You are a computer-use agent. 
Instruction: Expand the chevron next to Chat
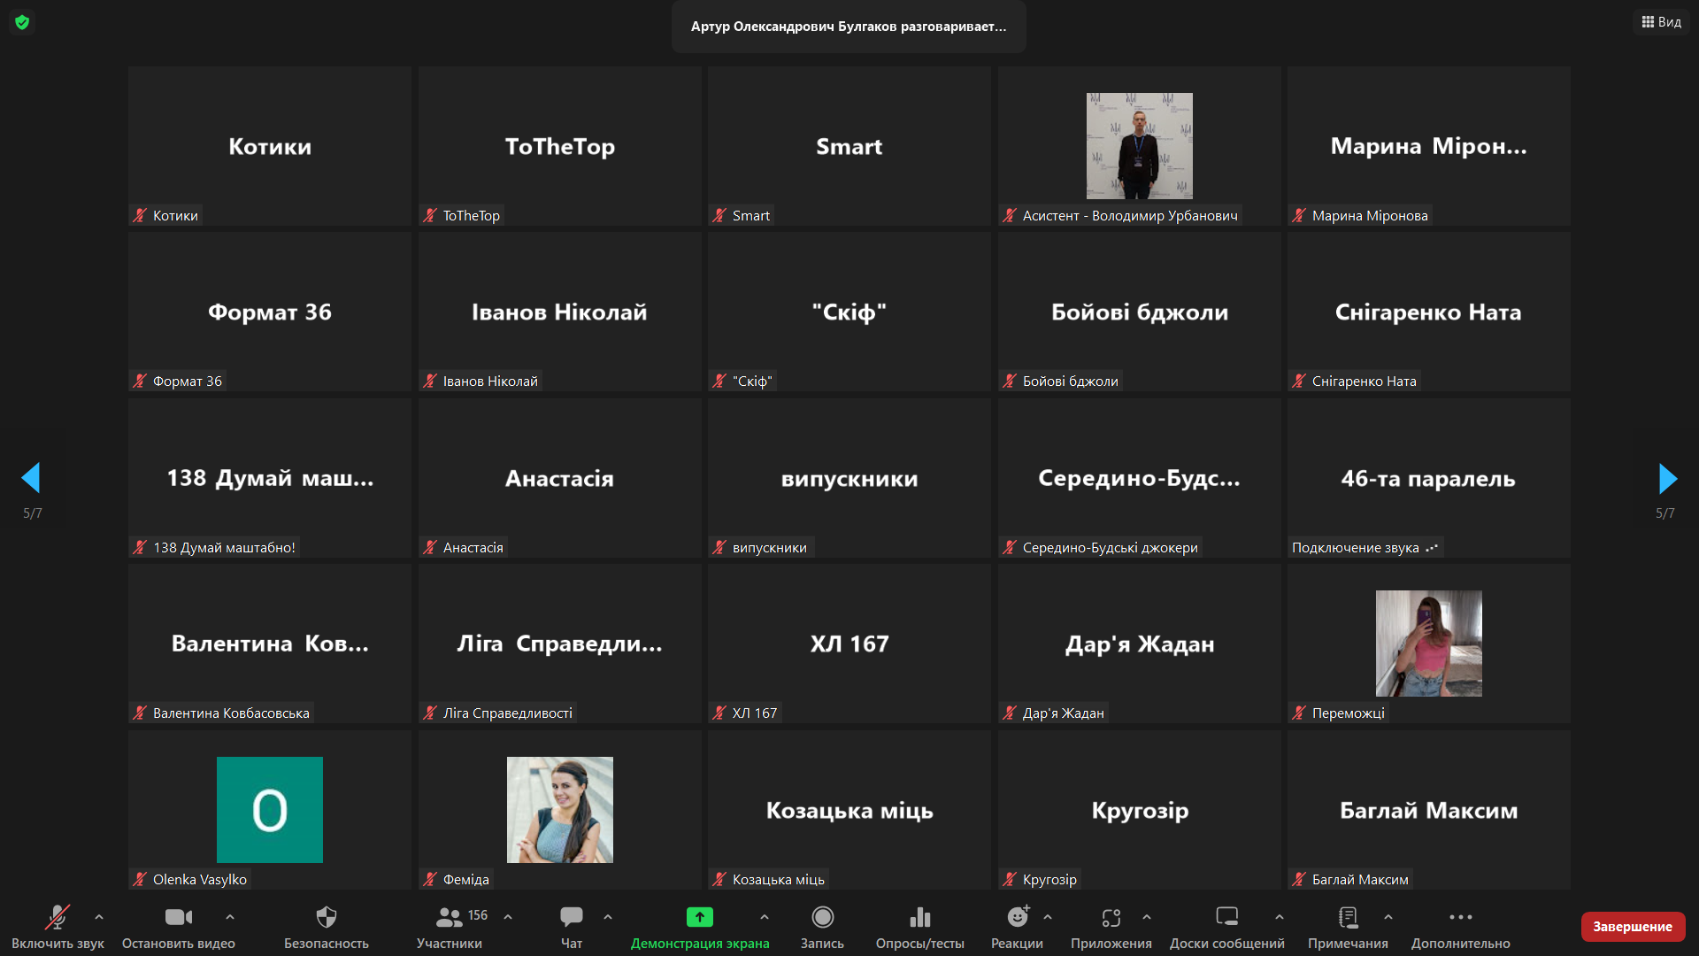(608, 917)
